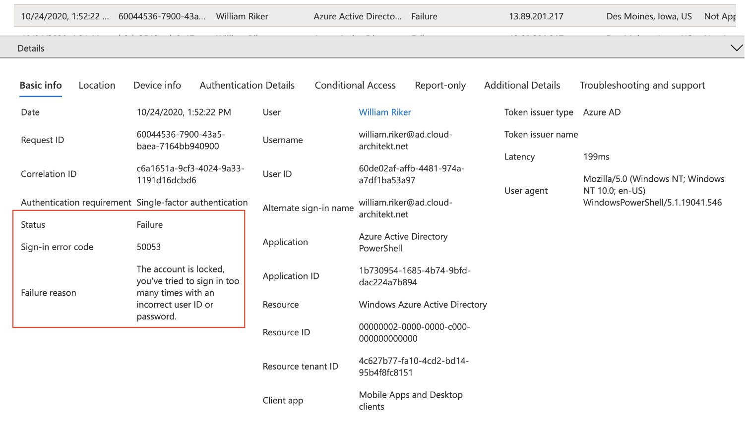The image size is (745, 422).
Task: Open the Report-only tab
Action: tap(440, 85)
